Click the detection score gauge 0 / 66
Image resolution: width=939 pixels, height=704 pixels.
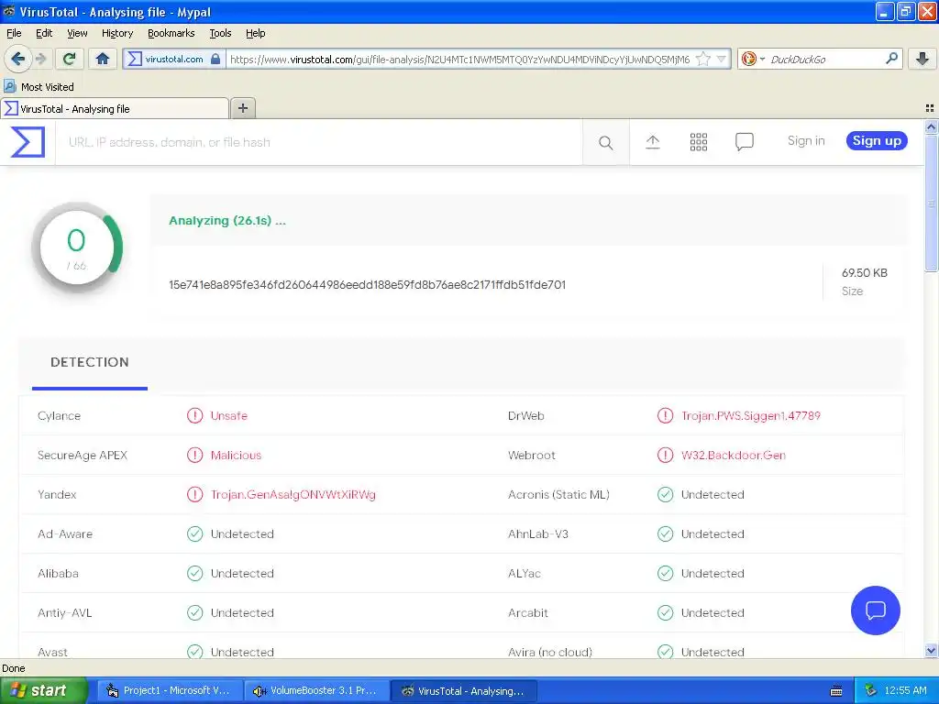coord(77,247)
